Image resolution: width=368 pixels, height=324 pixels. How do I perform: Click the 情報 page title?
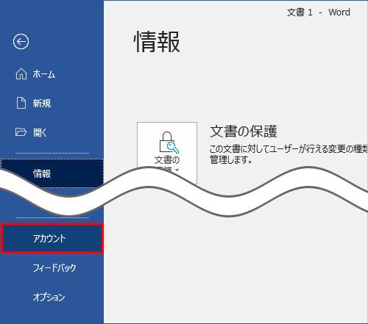[x=157, y=42]
